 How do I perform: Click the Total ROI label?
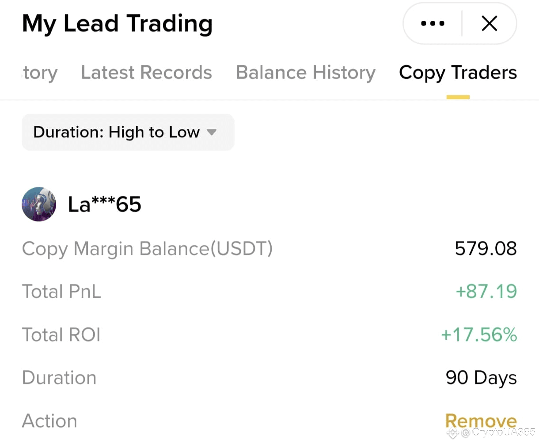click(x=61, y=335)
